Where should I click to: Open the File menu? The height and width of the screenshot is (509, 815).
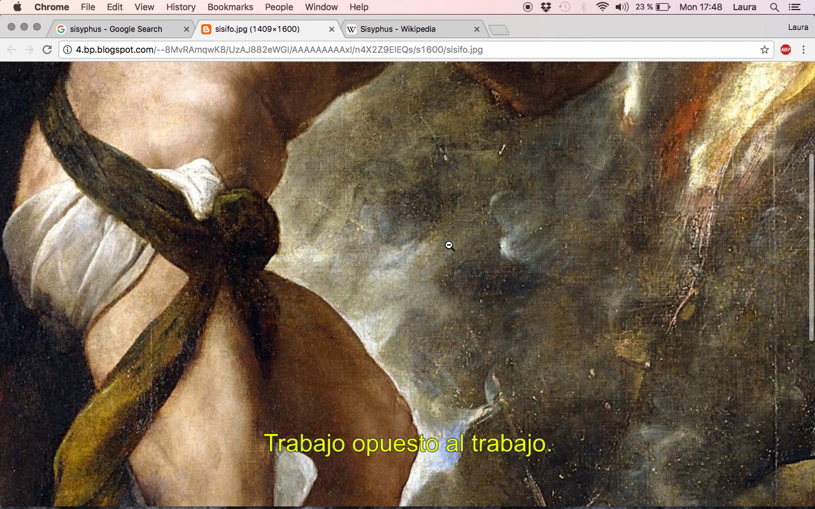pyautogui.click(x=88, y=7)
